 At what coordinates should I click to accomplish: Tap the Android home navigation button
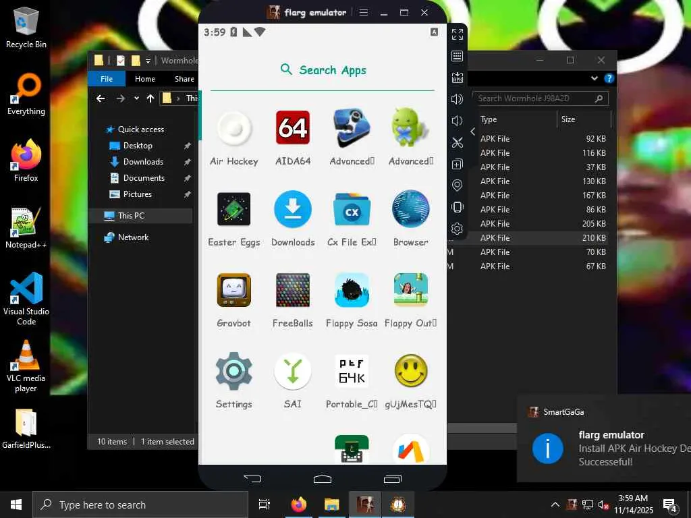tap(323, 479)
